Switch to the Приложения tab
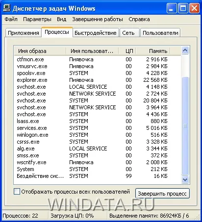This screenshot has height=222, width=202. point(24,33)
